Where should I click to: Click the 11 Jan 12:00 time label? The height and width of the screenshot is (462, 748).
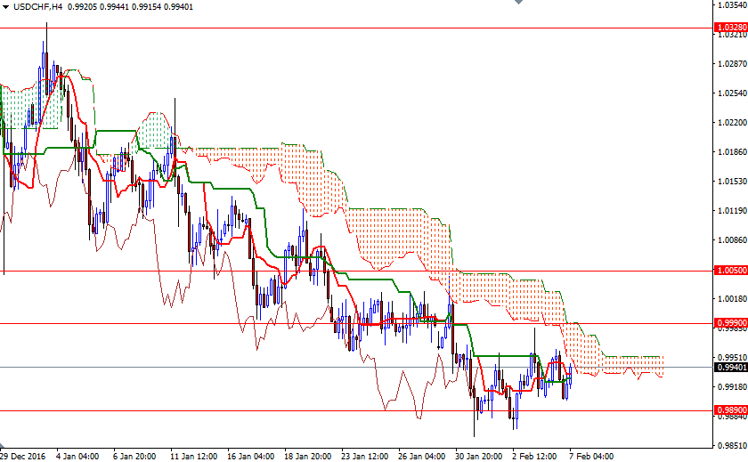pos(194,457)
